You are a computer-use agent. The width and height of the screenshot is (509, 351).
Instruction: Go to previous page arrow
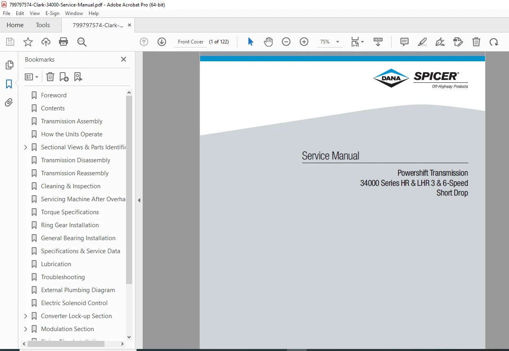(x=144, y=42)
